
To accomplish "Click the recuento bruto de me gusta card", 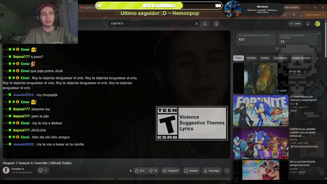I will [256, 39].
